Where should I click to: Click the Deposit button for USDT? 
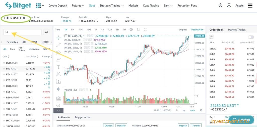pyautogui.click(x=108, y=125)
